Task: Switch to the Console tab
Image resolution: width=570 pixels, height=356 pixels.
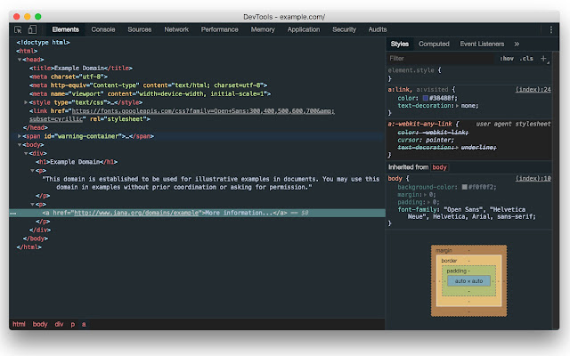Action: [103, 29]
